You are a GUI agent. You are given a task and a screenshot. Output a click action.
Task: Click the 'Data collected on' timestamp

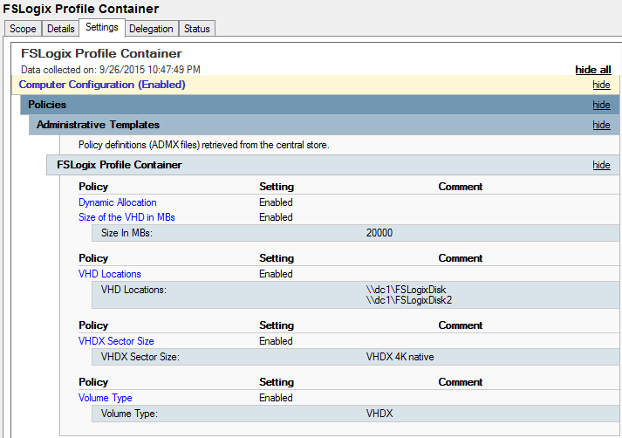[111, 70]
